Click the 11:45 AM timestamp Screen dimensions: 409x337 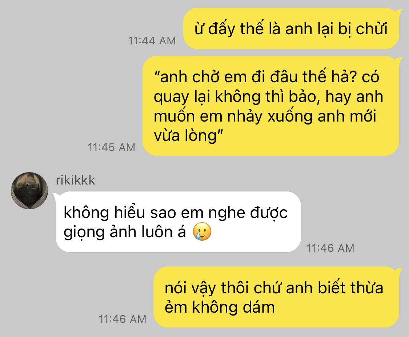pos(111,147)
